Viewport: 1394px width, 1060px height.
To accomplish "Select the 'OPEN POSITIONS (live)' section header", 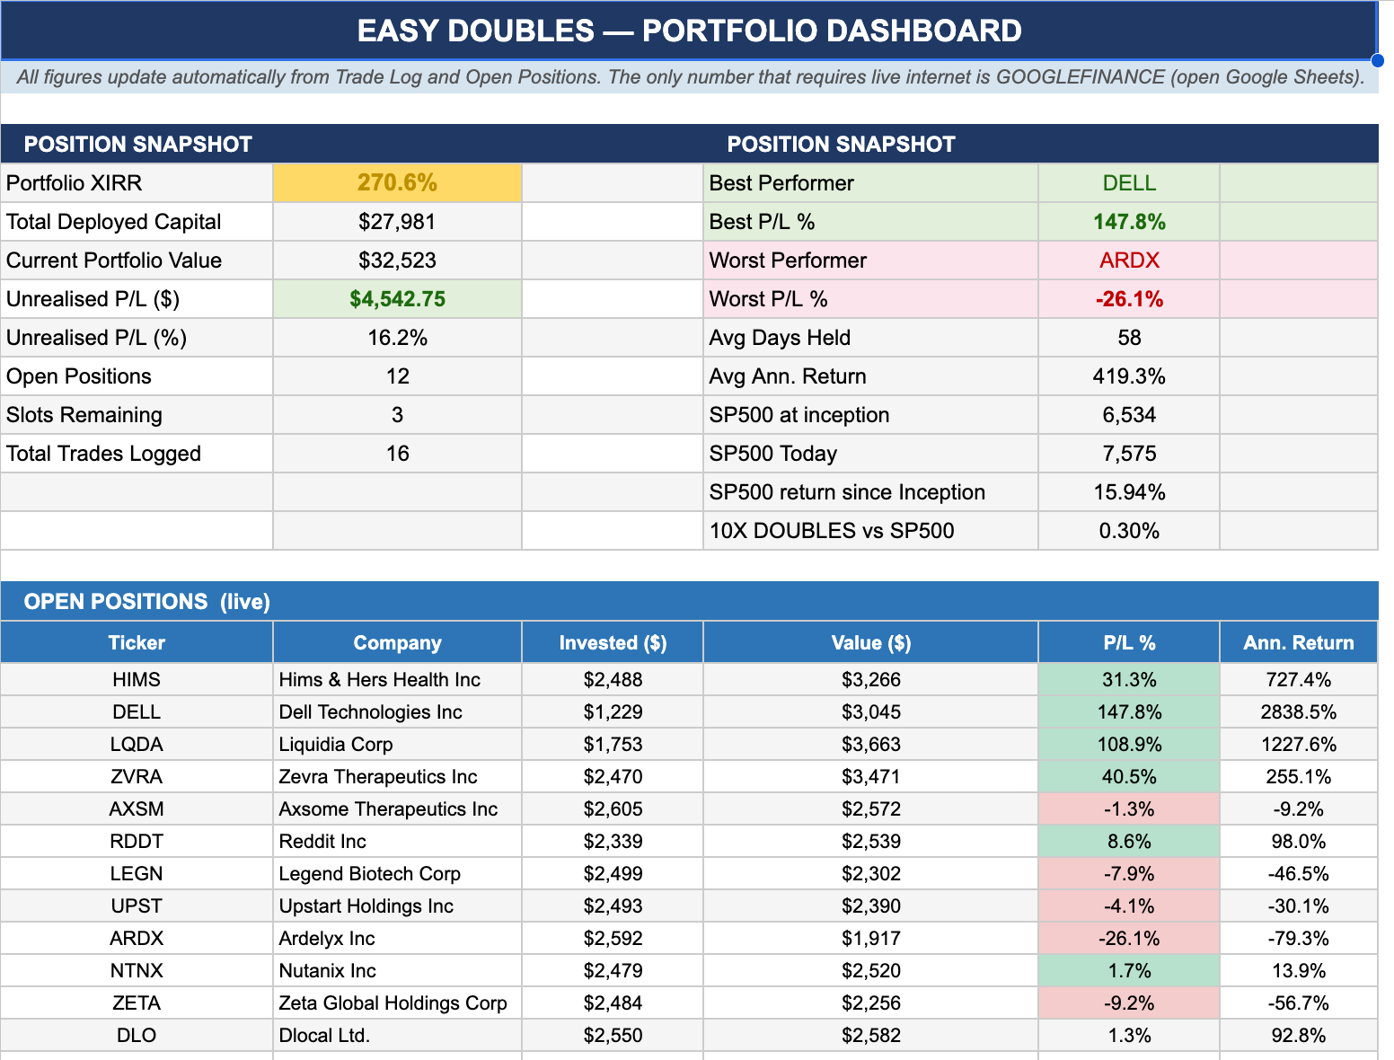I will 689,601.
